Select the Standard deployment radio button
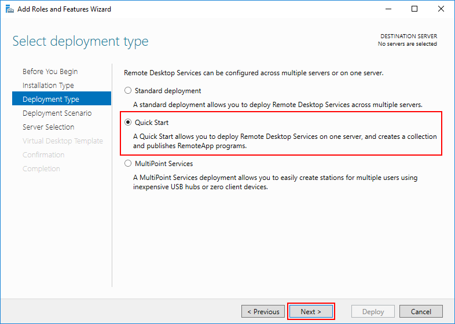This screenshot has width=455, height=324. [128, 90]
